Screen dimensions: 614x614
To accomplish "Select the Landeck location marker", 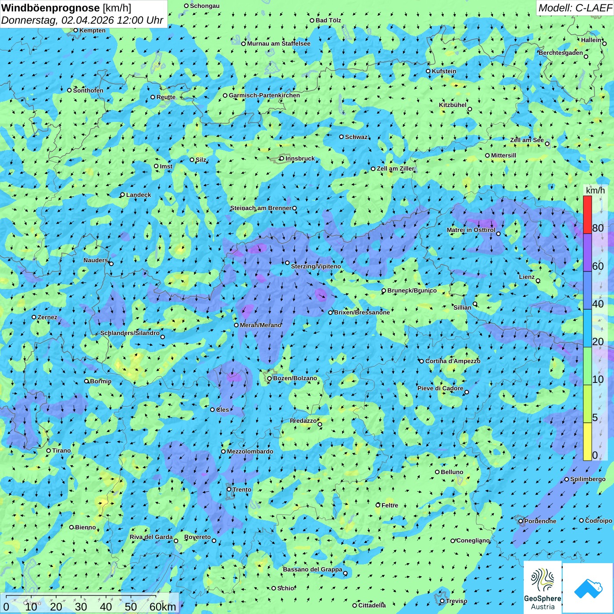I will pos(123,195).
